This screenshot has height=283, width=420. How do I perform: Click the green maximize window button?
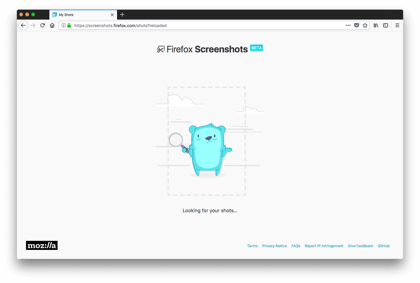click(x=33, y=15)
